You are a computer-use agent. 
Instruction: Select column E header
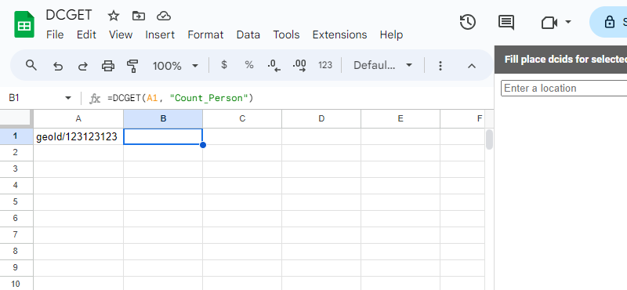[400, 119]
